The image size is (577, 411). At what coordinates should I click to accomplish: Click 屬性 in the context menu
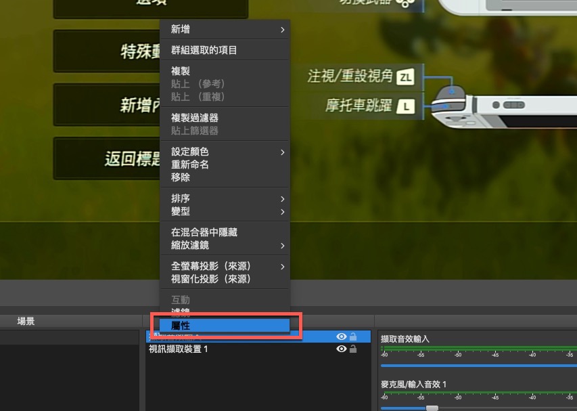(225, 326)
